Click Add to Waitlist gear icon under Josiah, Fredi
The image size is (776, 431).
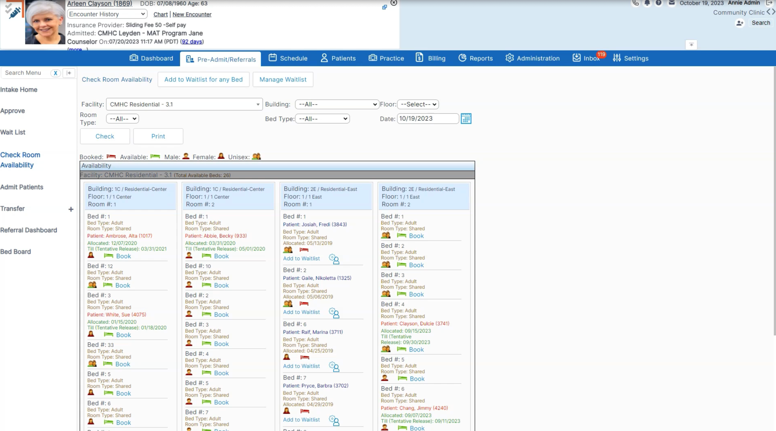point(334,259)
